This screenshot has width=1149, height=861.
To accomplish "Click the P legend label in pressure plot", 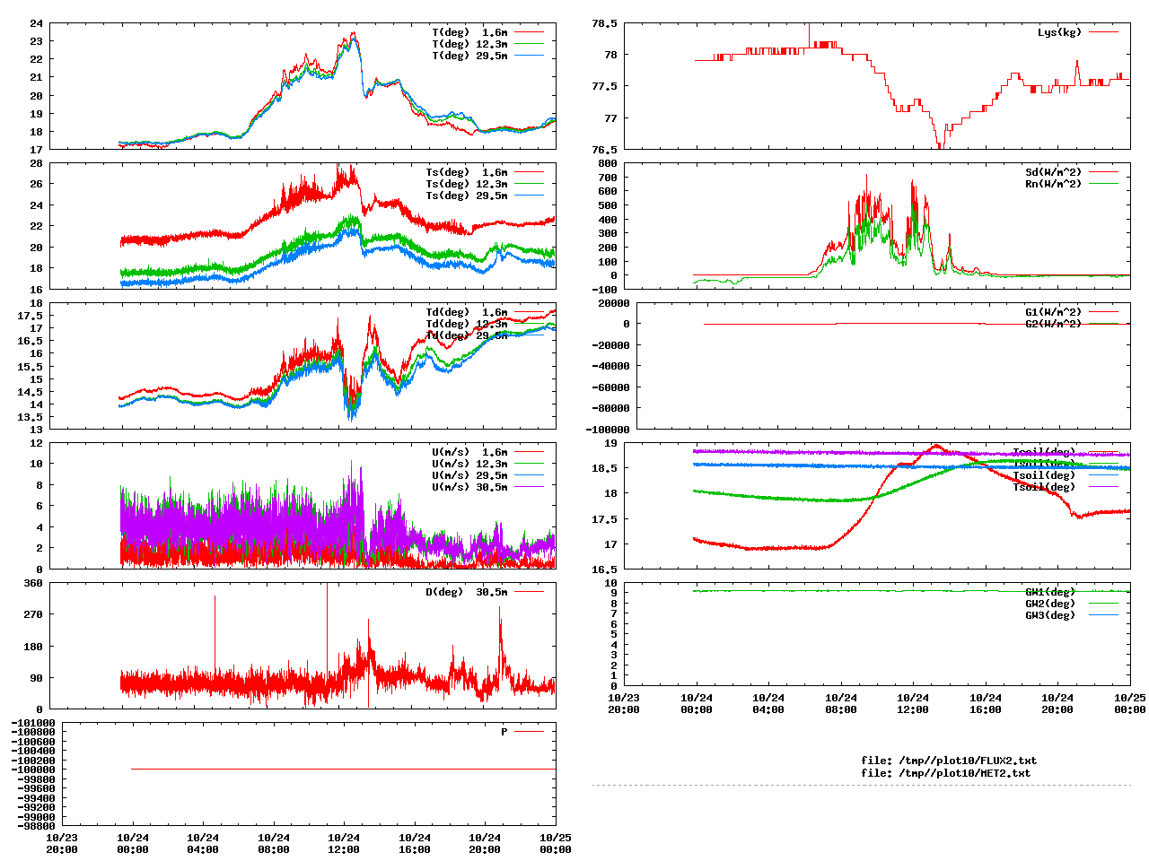I will click(x=504, y=732).
